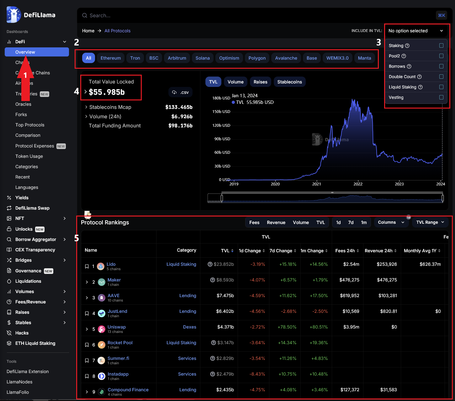Click the search magnifier icon

coord(85,15)
